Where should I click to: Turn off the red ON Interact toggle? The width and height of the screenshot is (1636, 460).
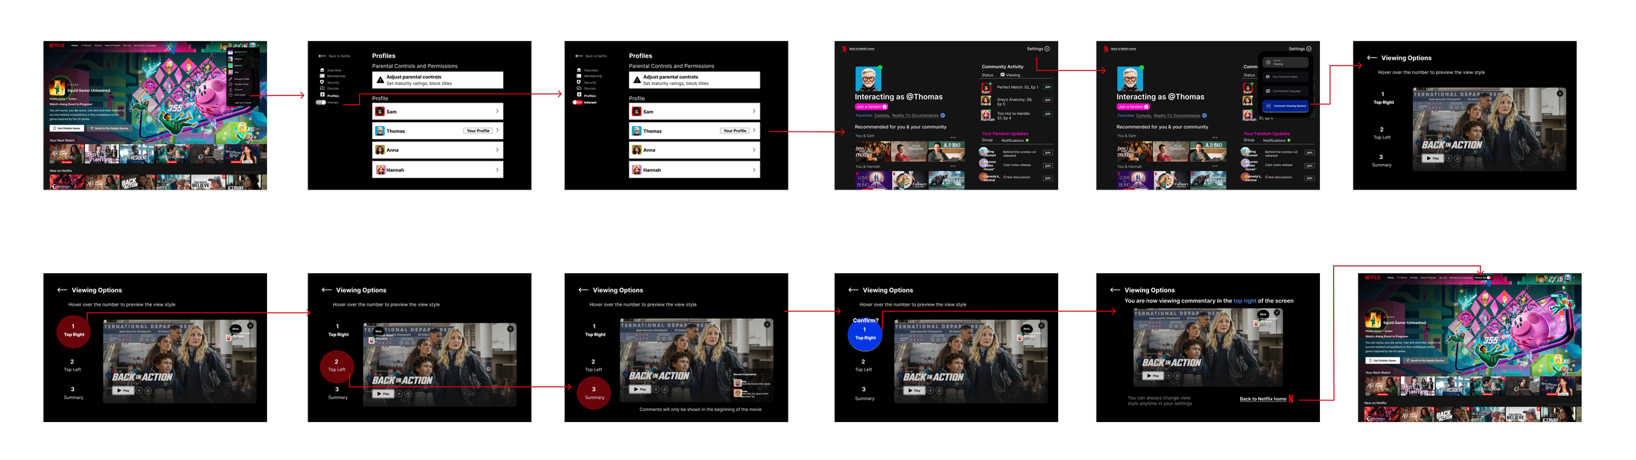click(578, 103)
